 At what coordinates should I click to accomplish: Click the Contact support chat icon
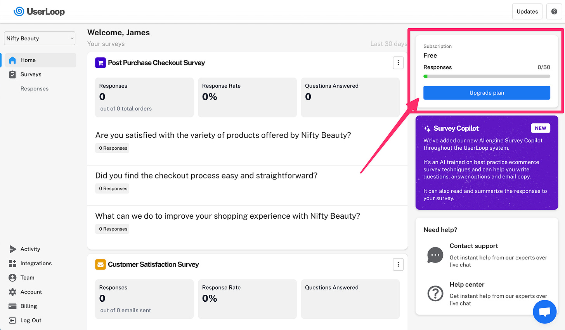pos(435,255)
